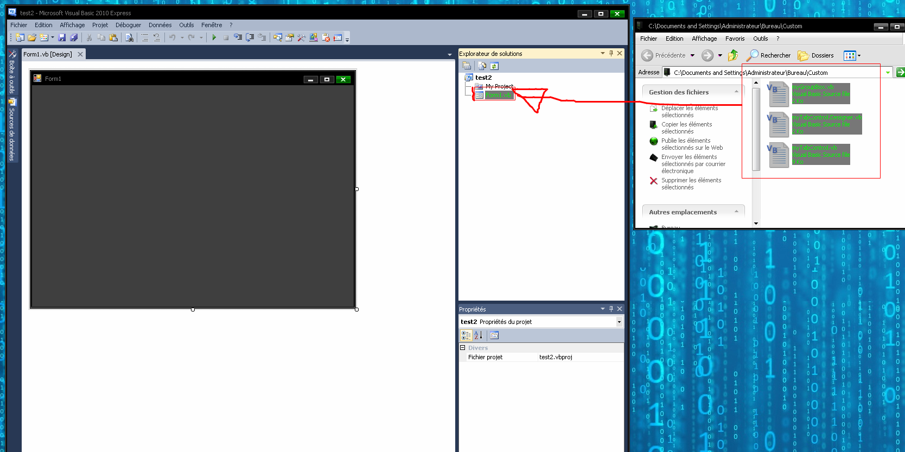Click Refresh icon in Solution Explorer
The width and height of the screenshot is (905, 452).
coord(494,66)
